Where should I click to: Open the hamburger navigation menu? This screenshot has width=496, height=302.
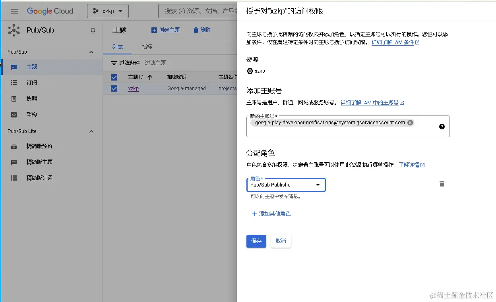15,11
